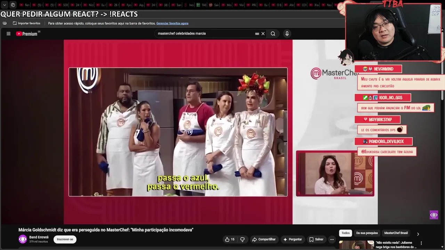This screenshot has width=445, height=250.
Task: Open the 'Não existiu nada: Julianne nega briga' video title
Action: pos(396,245)
